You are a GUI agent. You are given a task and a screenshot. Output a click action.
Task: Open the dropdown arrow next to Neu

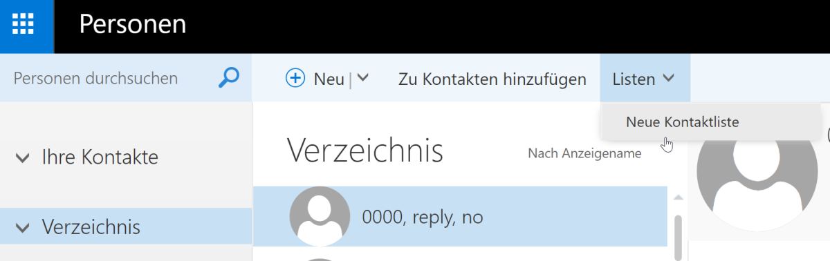(363, 79)
